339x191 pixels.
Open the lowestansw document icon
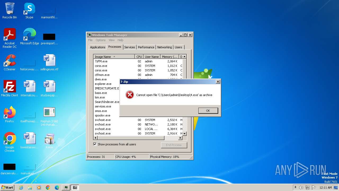[x=29, y=141]
